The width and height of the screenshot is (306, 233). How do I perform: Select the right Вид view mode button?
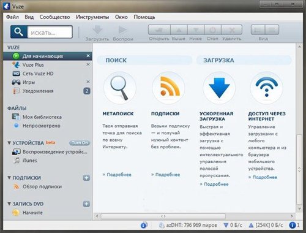(272, 30)
